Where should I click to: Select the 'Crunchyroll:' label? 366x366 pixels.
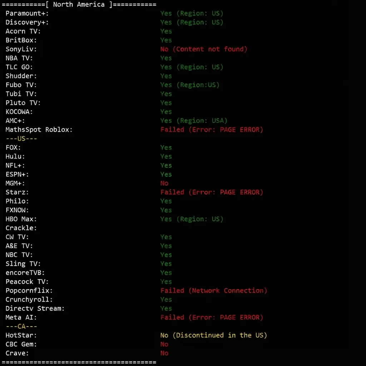pyautogui.click(x=29, y=300)
